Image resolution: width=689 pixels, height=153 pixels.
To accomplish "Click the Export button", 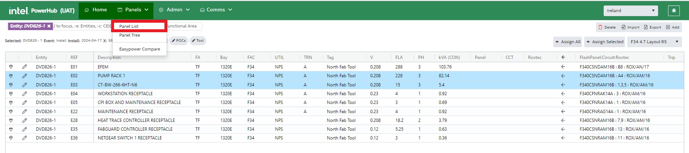I will (x=652, y=27).
